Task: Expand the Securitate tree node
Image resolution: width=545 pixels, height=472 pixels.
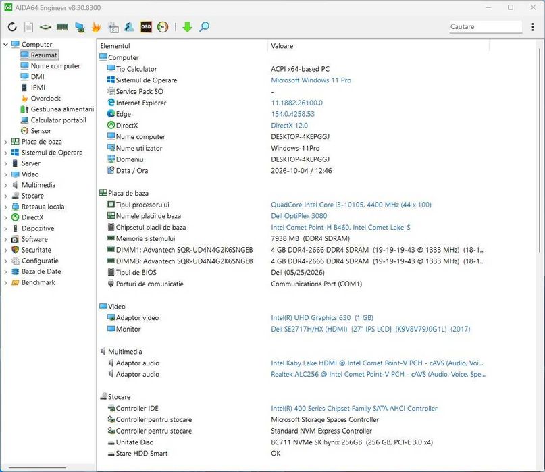Action: 5,250
